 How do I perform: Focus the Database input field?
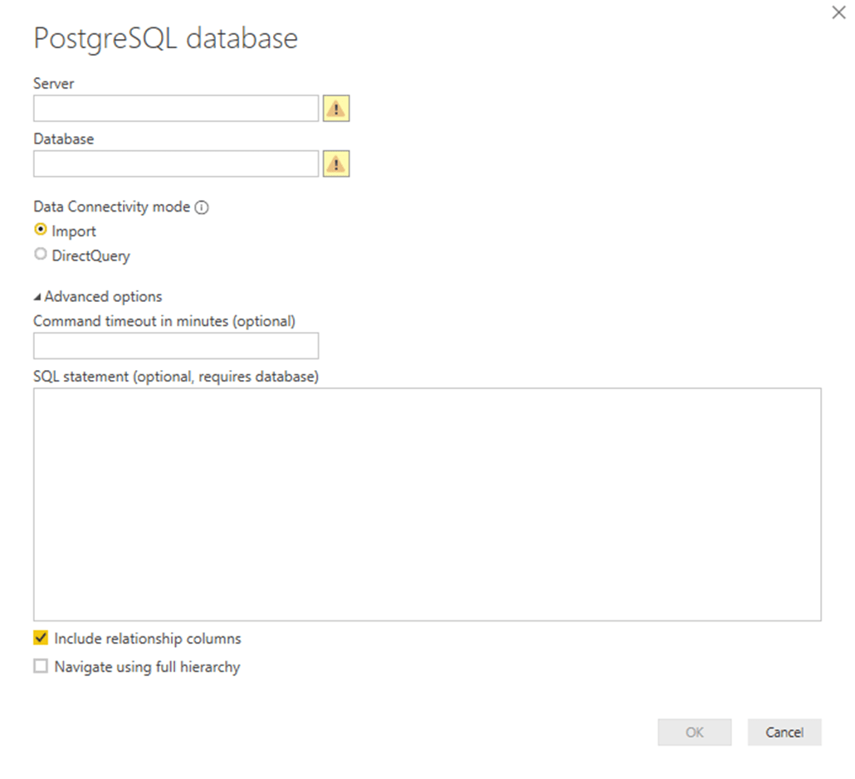tap(175, 163)
